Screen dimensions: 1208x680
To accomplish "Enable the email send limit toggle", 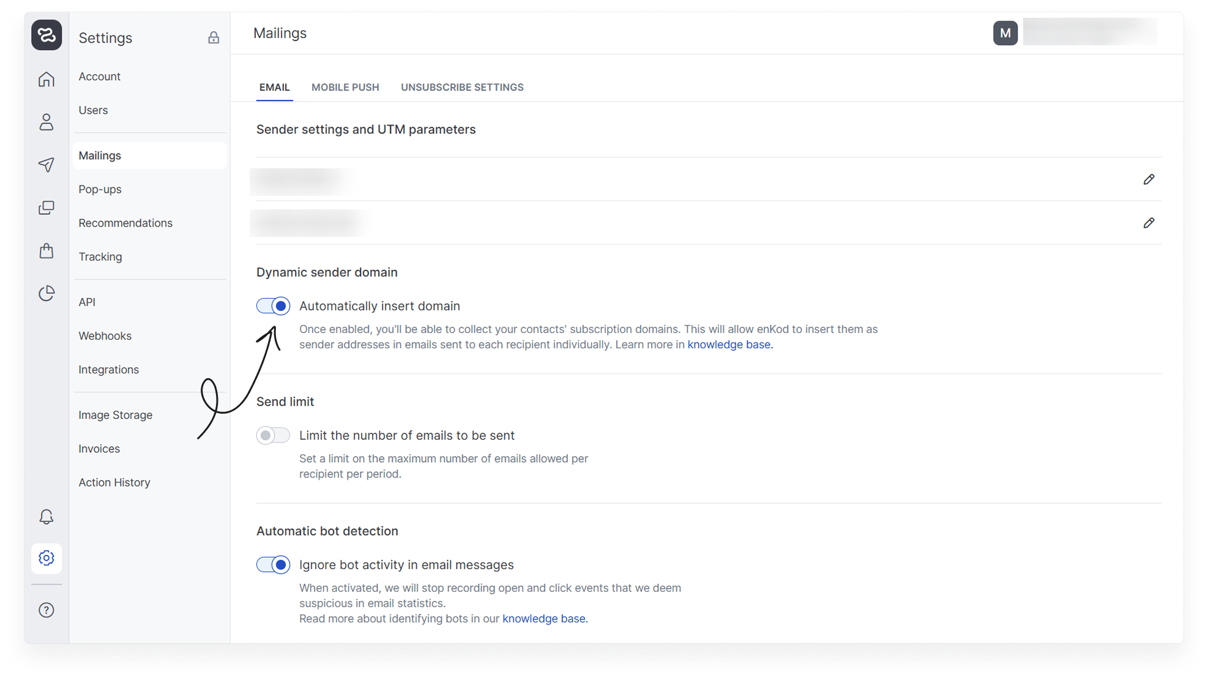I will pyautogui.click(x=273, y=435).
